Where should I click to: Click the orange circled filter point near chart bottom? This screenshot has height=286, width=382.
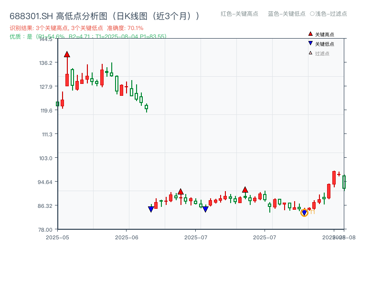[304, 213]
